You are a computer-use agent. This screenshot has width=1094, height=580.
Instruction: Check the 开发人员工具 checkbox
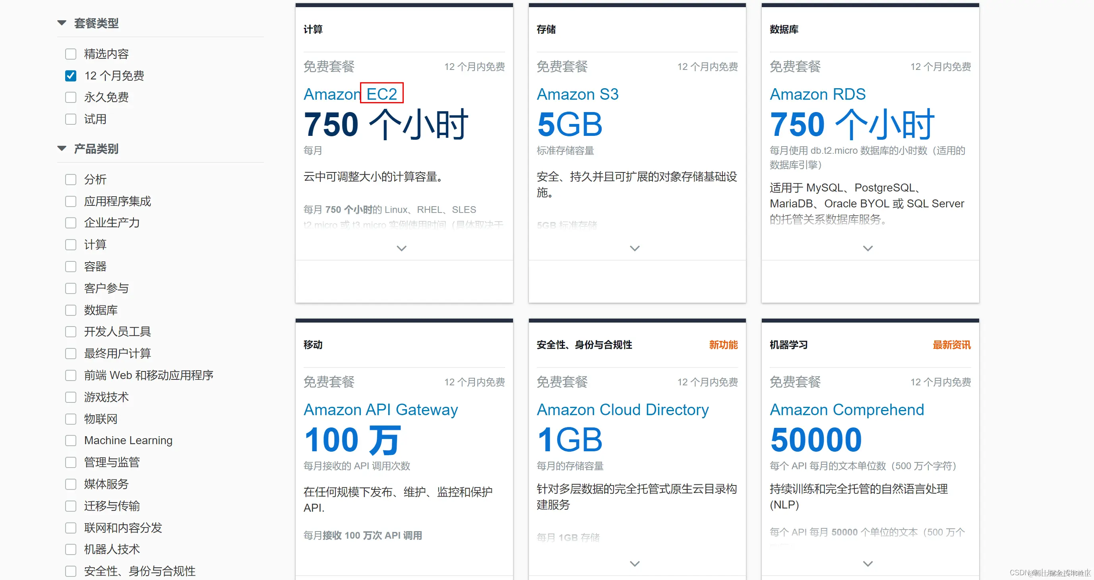(70, 332)
